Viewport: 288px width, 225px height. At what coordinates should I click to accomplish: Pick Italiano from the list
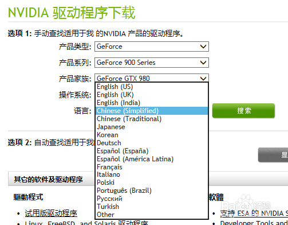(x=152, y=174)
